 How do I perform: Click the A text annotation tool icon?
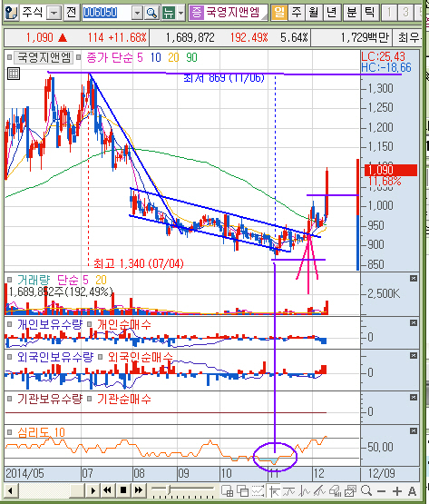click(x=412, y=490)
